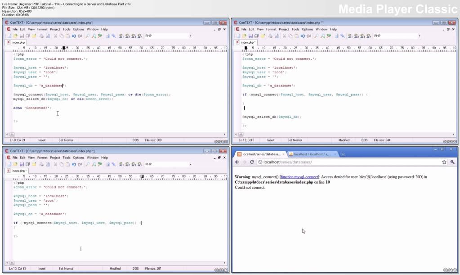Click Save all icon in Ln 13 ConTEXT window
The width and height of the screenshot is (460, 275).
point(256,36)
